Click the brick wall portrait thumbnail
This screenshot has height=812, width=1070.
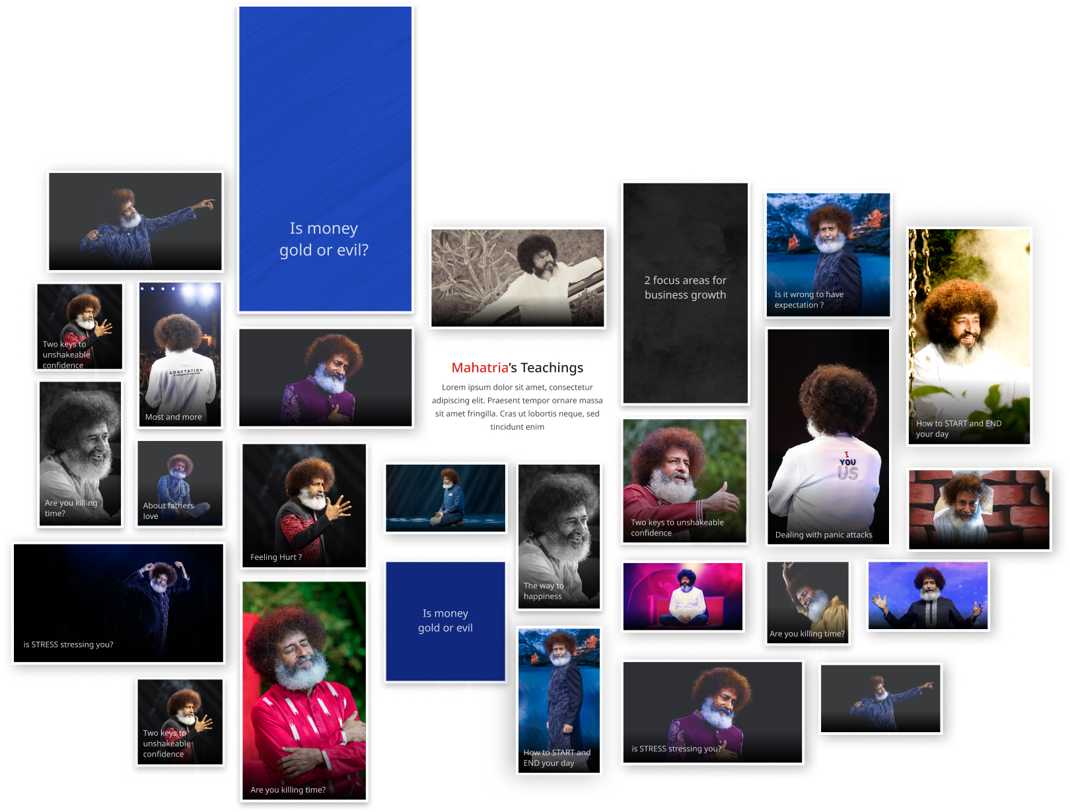978,509
